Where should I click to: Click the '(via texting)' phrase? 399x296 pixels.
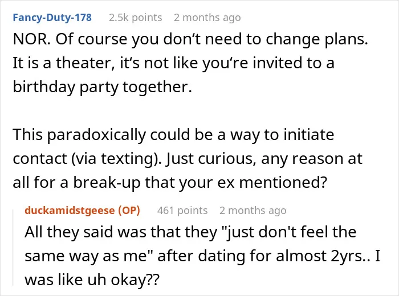(x=117, y=159)
